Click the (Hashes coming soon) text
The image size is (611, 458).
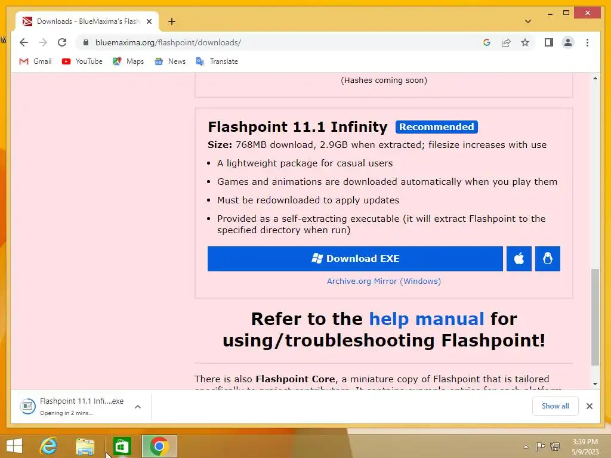click(384, 81)
